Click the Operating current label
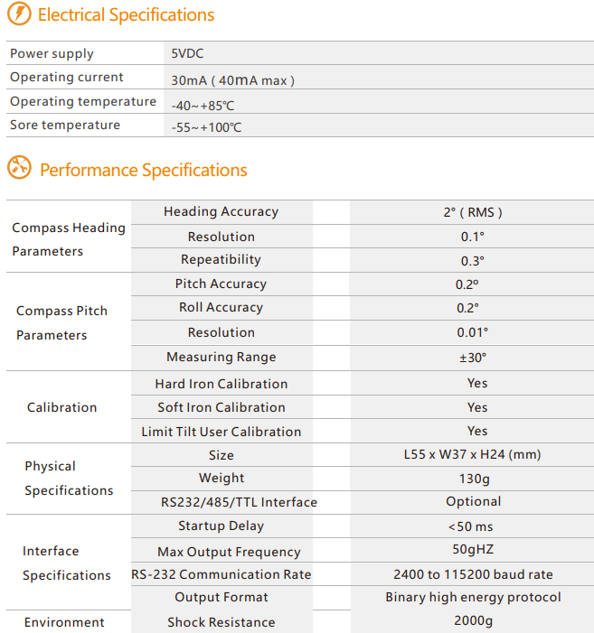 [67, 77]
